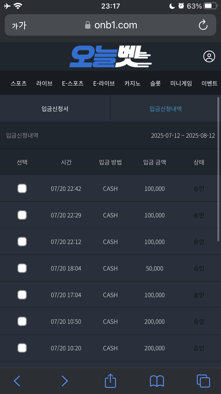Open the user account profile icon

[x=209, y=56]
